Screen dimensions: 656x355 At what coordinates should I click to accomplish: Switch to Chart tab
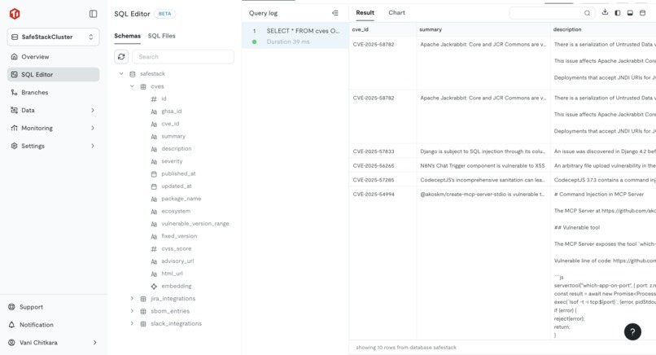(x=396, y=13)
